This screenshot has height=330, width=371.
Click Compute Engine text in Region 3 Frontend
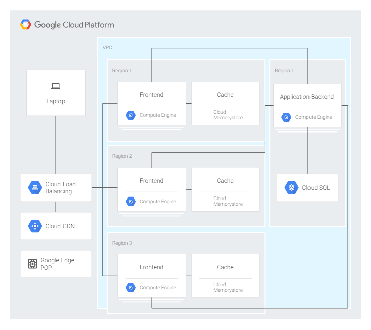coord(158,287)
